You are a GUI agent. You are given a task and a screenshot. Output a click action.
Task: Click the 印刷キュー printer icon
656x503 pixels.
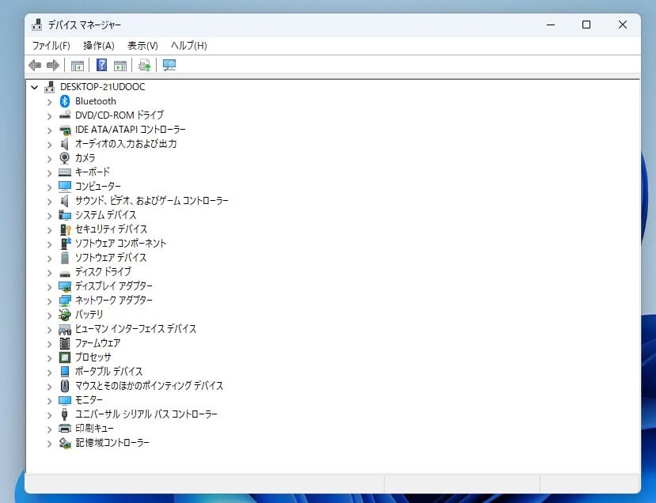pos(65,428)
